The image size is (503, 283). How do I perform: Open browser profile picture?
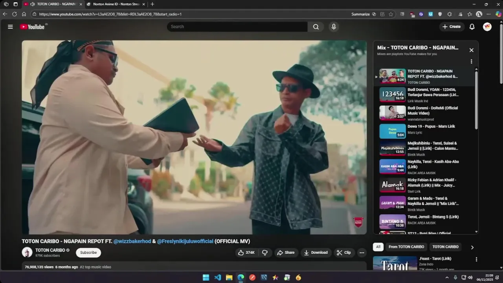coord(479,14)
